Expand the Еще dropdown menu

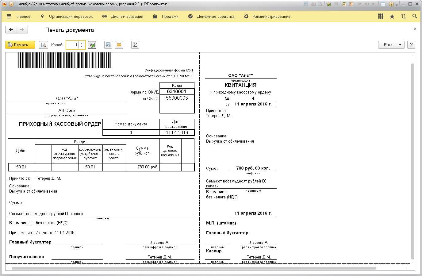(x=391, y=45)
